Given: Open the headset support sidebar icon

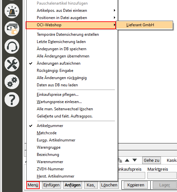Looking at the screenshot, I should click(x=12, y=47).
